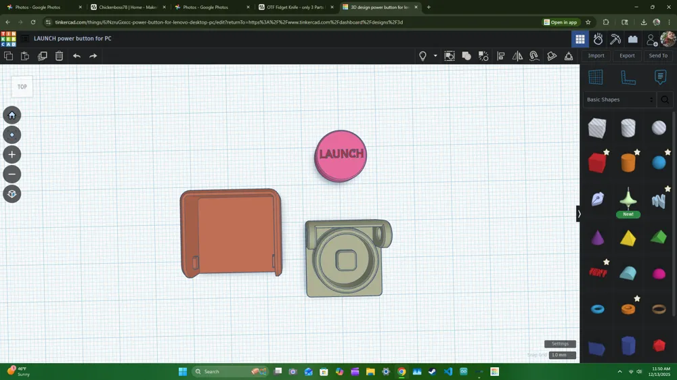Click the Home view button
The width and height of the screenshot is (677, 380).
12,115
